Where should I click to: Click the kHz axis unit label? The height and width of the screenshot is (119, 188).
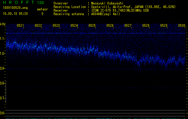click(x=3, y=24)
